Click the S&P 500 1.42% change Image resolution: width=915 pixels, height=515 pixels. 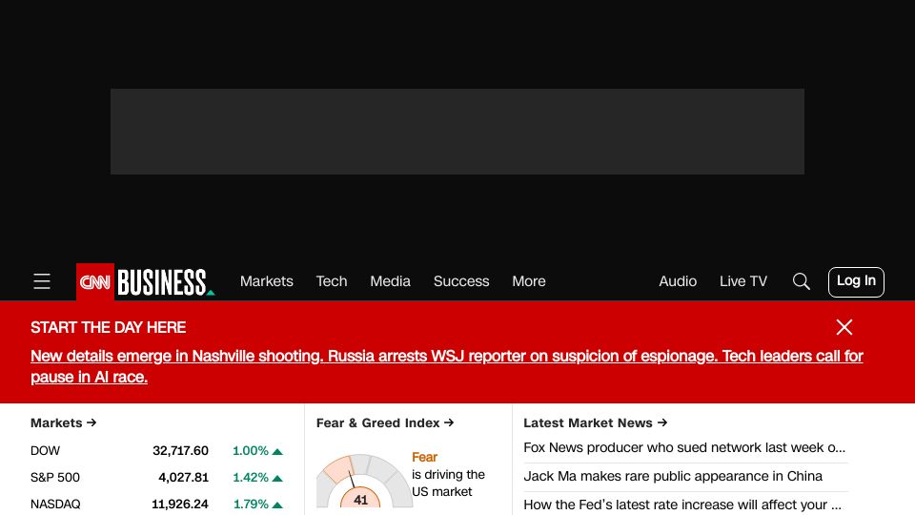click(x=257, y=478)
